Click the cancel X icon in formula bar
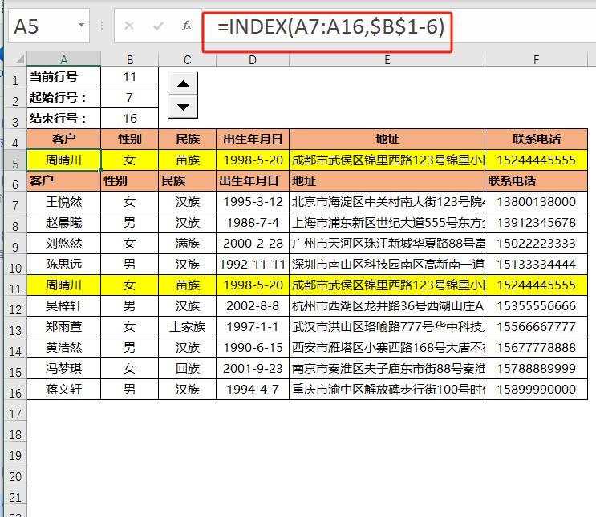The width and height of the screenshot is (596, 517). point(129,26)
